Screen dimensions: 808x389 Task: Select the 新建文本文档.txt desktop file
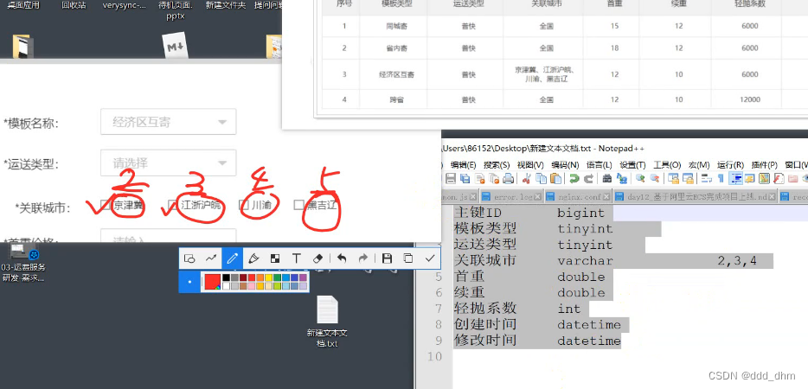click(327, 322)
